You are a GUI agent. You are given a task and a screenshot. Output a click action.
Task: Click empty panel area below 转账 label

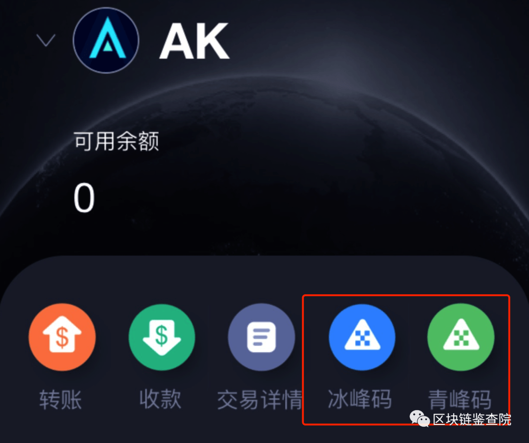(x=61, y=427)
